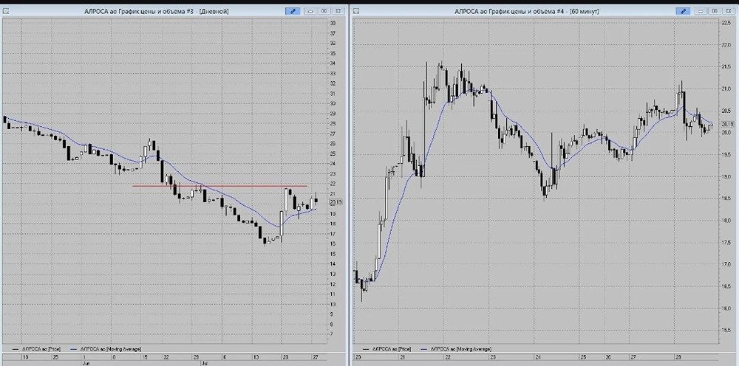Click the pin icon on the 60-minute chart window
This screenshot has height=366, width=739.
point(683,11)
